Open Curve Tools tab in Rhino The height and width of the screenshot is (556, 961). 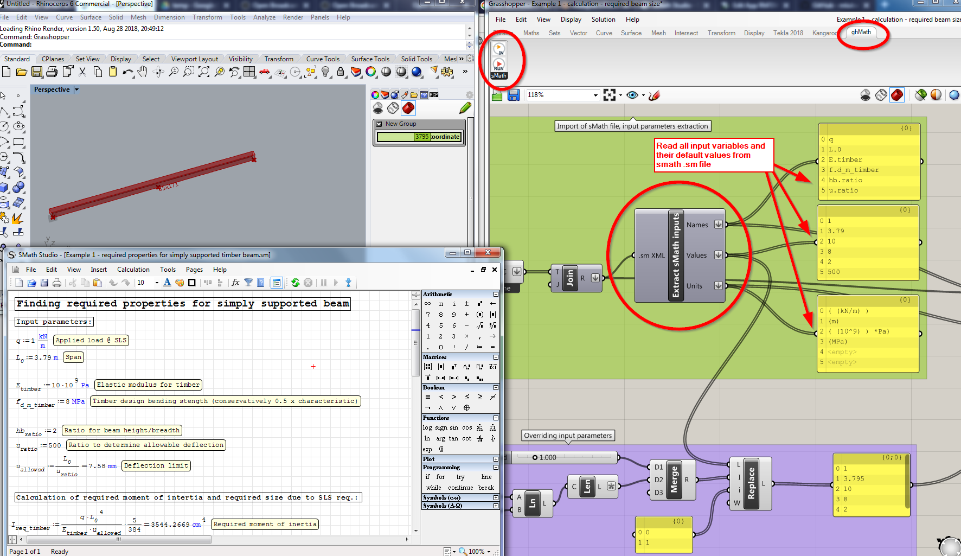323,59
